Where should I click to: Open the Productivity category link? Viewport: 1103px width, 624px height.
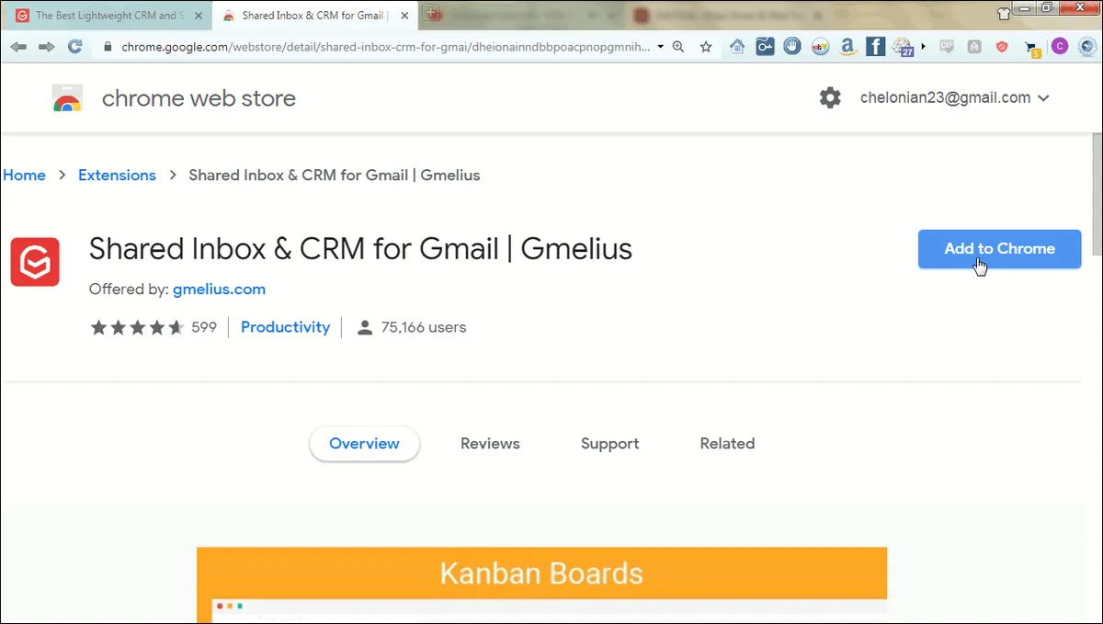[x=285, y=327]
